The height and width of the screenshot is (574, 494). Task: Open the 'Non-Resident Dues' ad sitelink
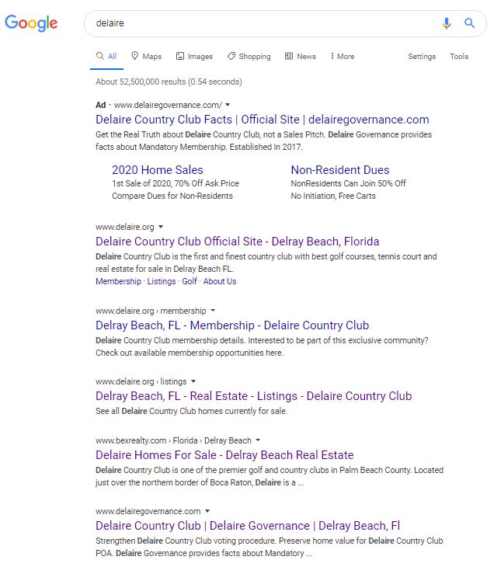pyautogui.click(x=340, y=170)
